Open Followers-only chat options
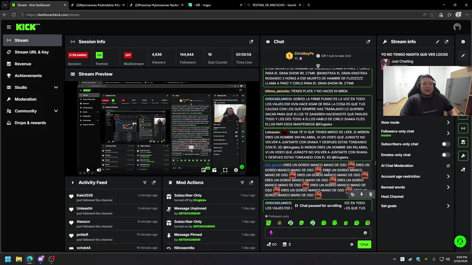 click(x=415, y=133)
